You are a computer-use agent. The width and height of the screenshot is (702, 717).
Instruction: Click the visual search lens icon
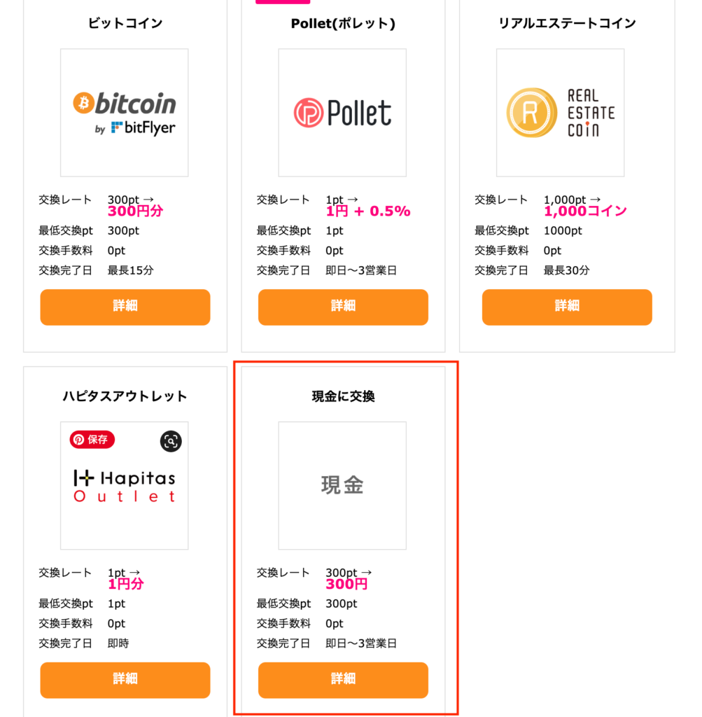tap(171, 440)
